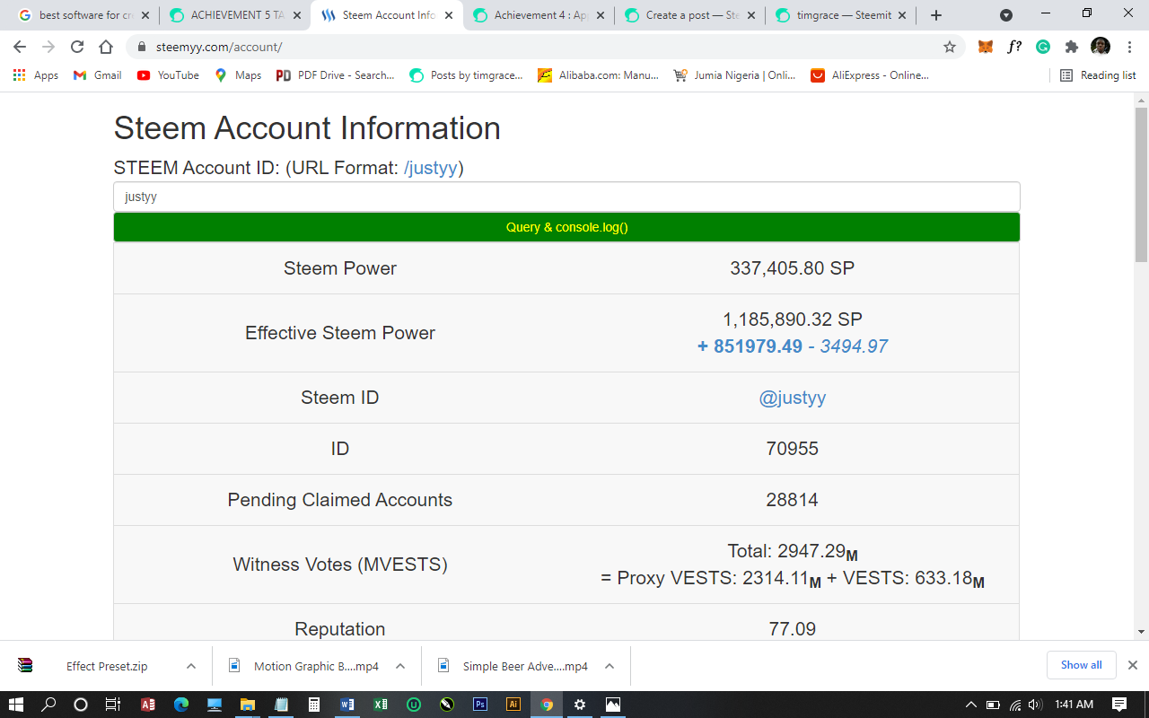Click the address bar URL
1149x718 pixels.
(219, 47)
